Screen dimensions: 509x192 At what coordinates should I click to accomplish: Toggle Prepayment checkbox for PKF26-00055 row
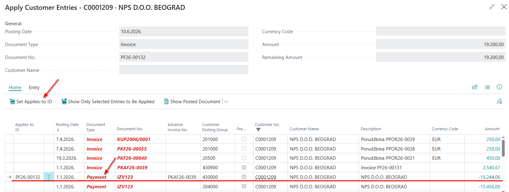click(x=244, y=149)
